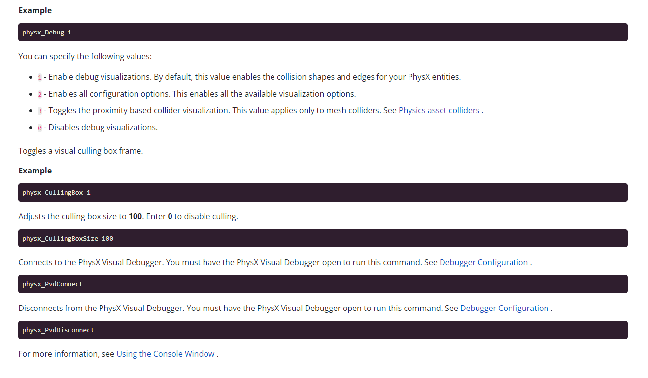The width and height of the screenshot is (648, 378).
Task: Click the inline code value 3
Action: 39,110
